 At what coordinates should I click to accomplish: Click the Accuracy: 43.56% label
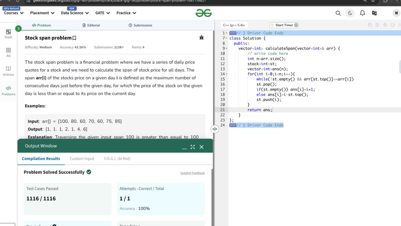(73, 47)
